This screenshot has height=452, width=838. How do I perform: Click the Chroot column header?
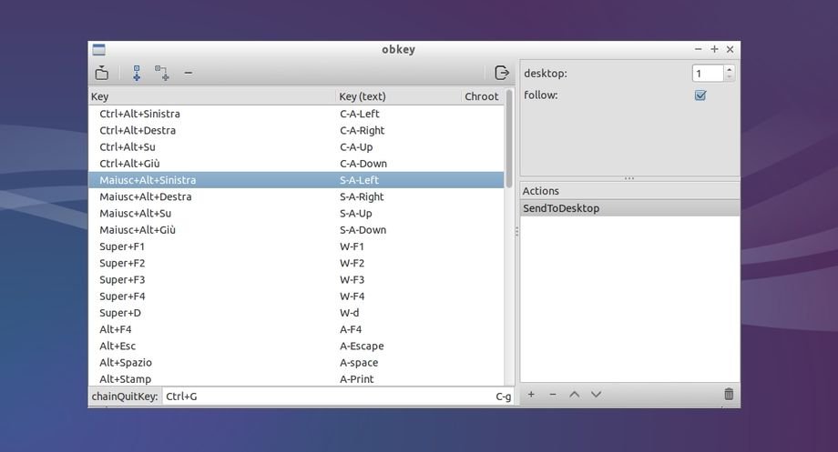coord(482,96)
